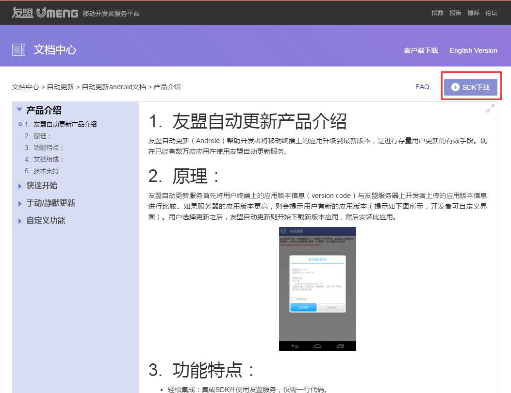Click the SDK下载 button
511x393 pixels.
(471, 87)
